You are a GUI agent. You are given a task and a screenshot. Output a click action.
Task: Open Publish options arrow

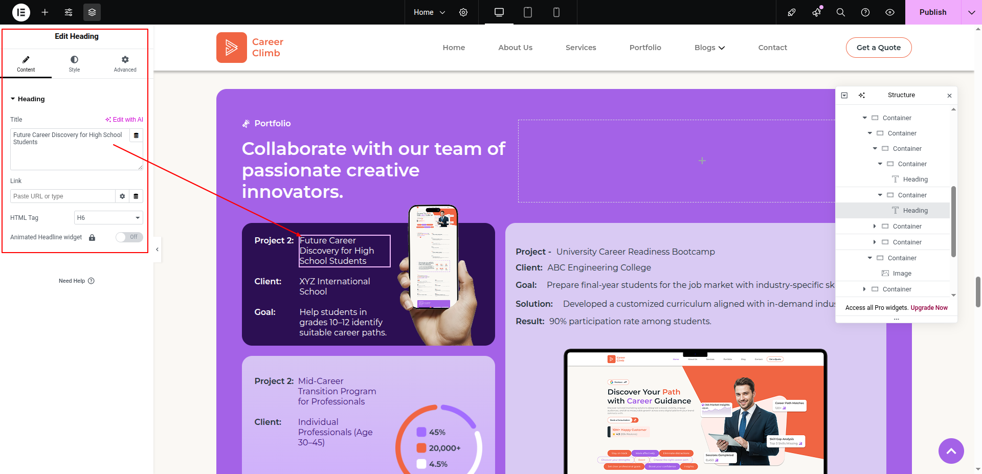tap(972, 12)
